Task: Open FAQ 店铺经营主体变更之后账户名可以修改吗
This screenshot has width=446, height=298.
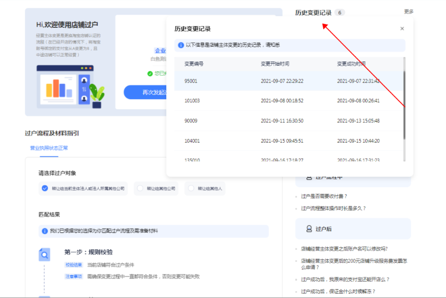Action: pyautogui.click(x=344, y=249)
